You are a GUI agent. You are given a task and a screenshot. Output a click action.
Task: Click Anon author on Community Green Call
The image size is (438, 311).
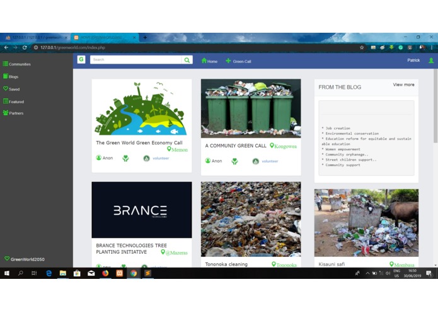(214, 161)
